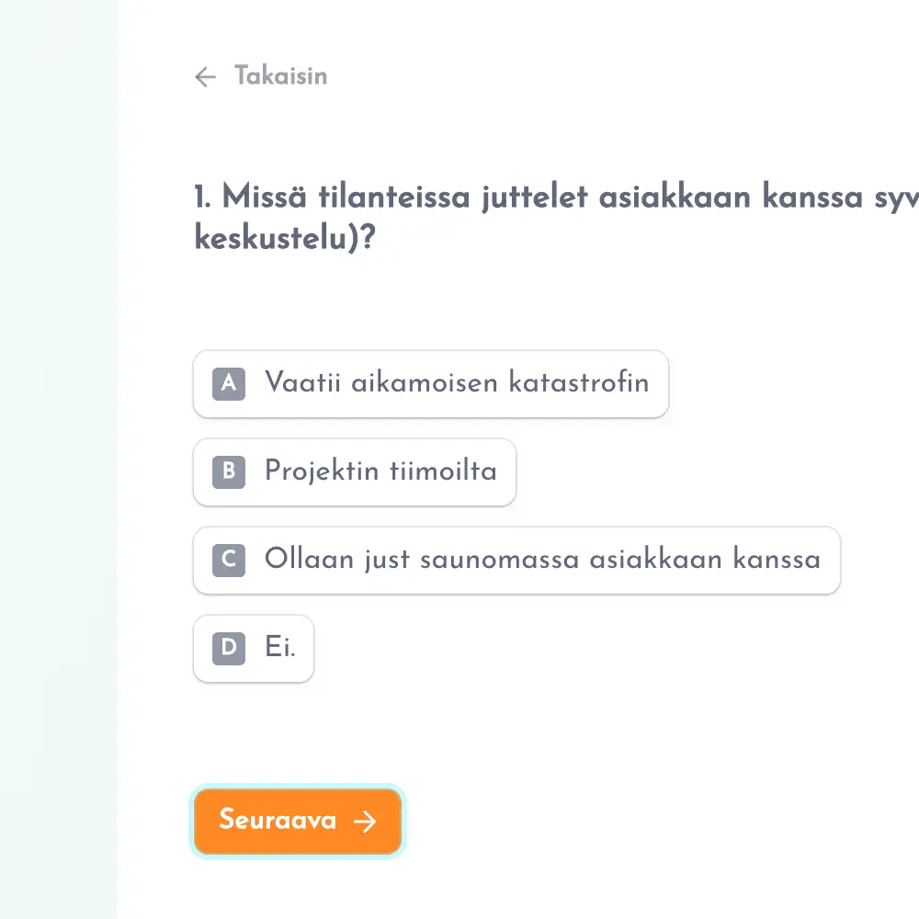
Task: Click the letter C badge on the third answer
Action: coord(227,560)
